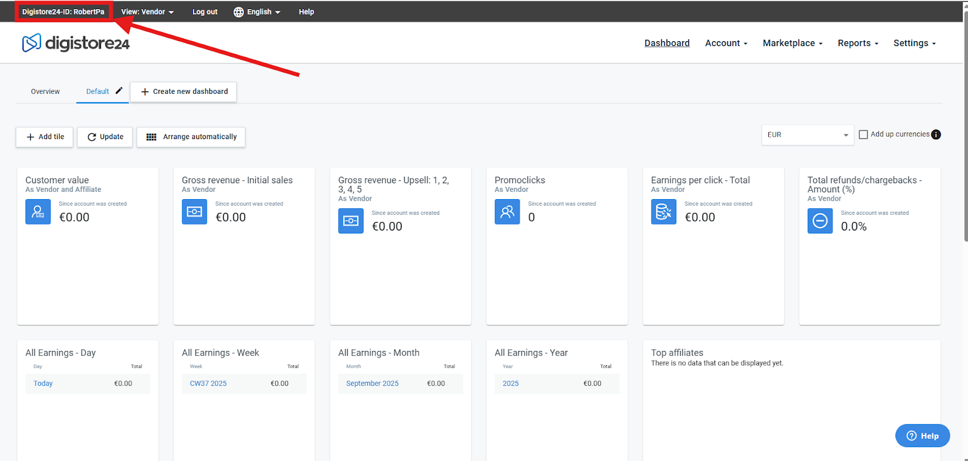968x461 pixels.
Task: Click the Gross revenue Initial sales icon
Action: coord(195,212)
